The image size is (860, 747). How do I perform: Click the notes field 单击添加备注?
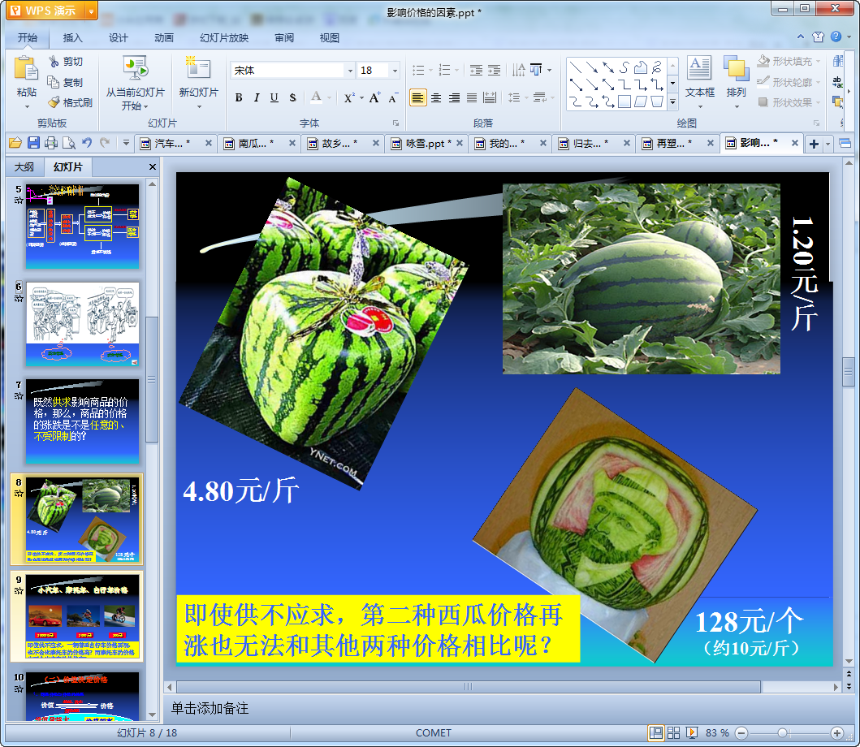click(210, 708)
